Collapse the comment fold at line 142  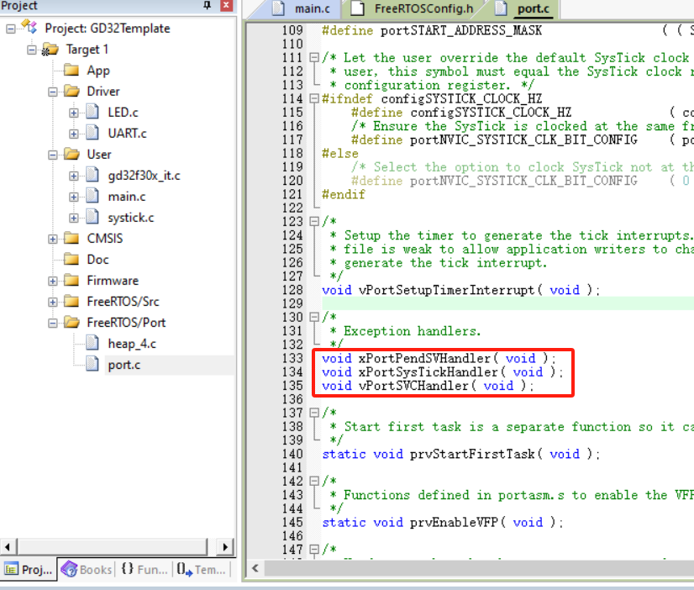pos(314,481)
